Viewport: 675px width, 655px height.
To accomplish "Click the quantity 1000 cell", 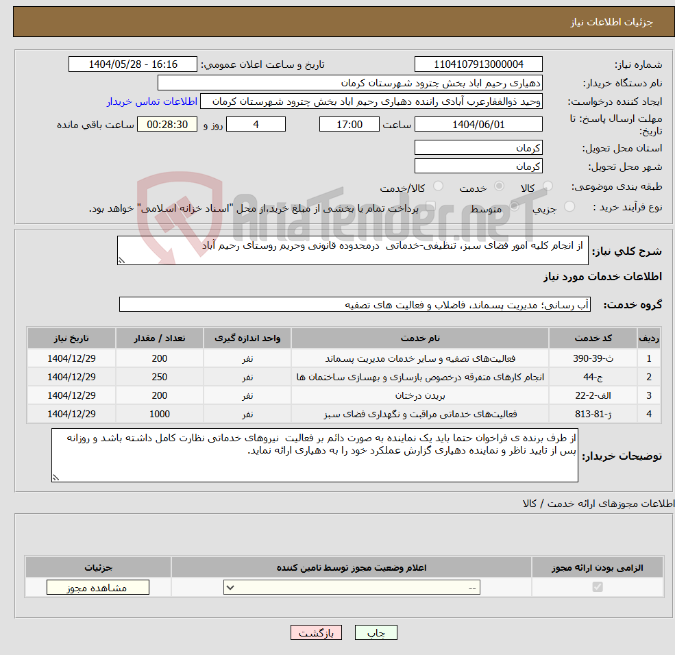I will tap(159, 414).
